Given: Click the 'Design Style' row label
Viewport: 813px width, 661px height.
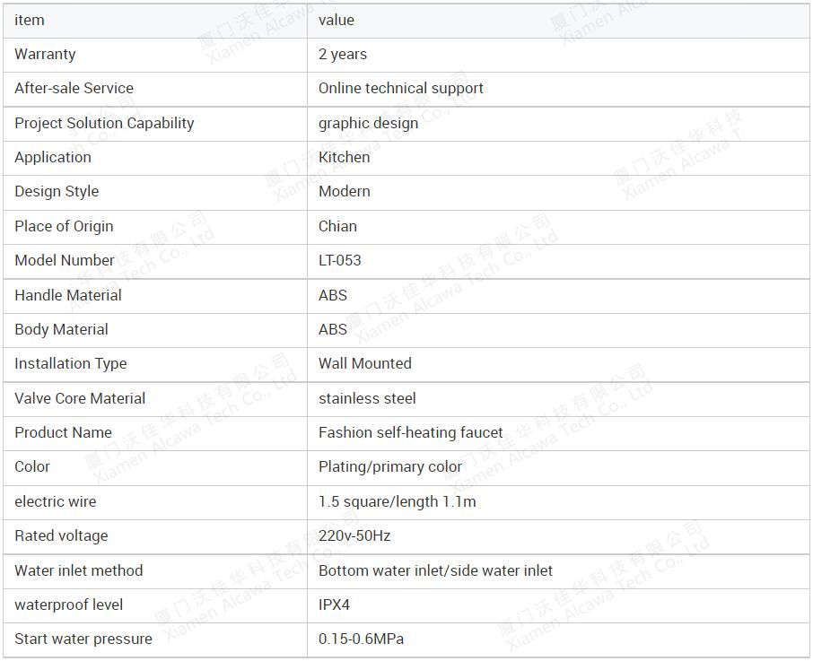Looking at the screenshot, I should (x=57, y=192).
